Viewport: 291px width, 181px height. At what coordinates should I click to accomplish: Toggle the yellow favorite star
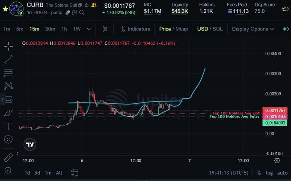[x=6, y=9]
